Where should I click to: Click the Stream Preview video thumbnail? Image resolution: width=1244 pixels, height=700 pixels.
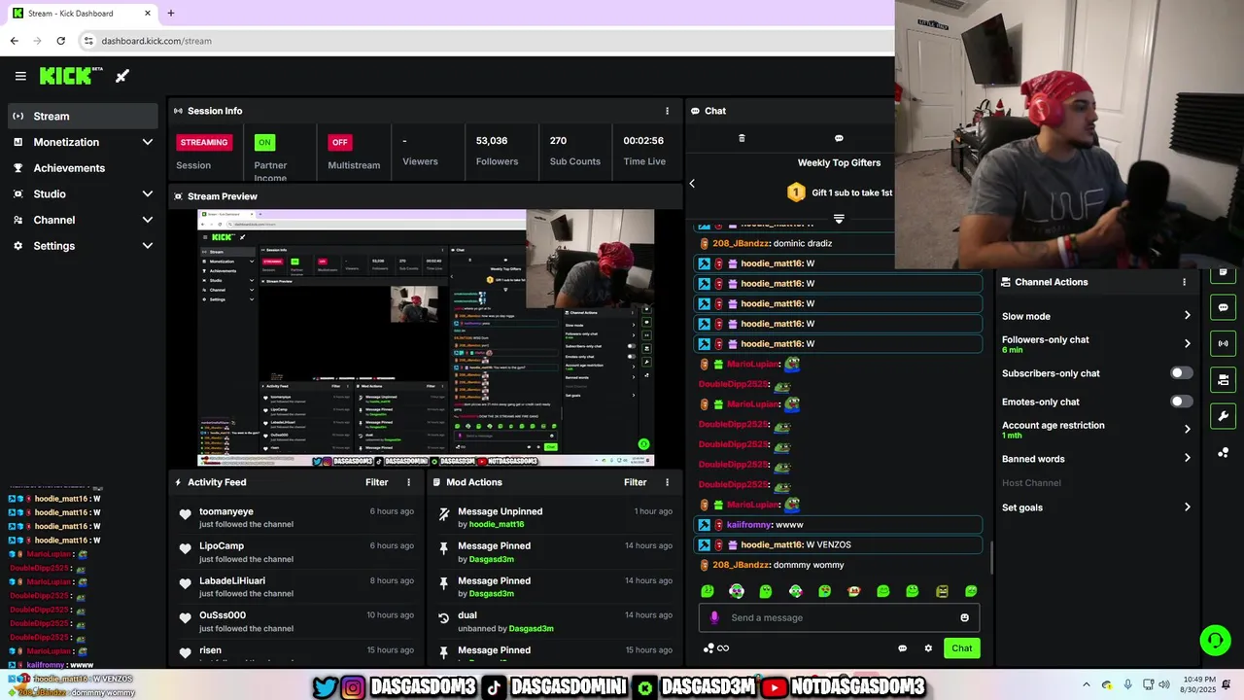pyautogui.click(x=426, y=337)
